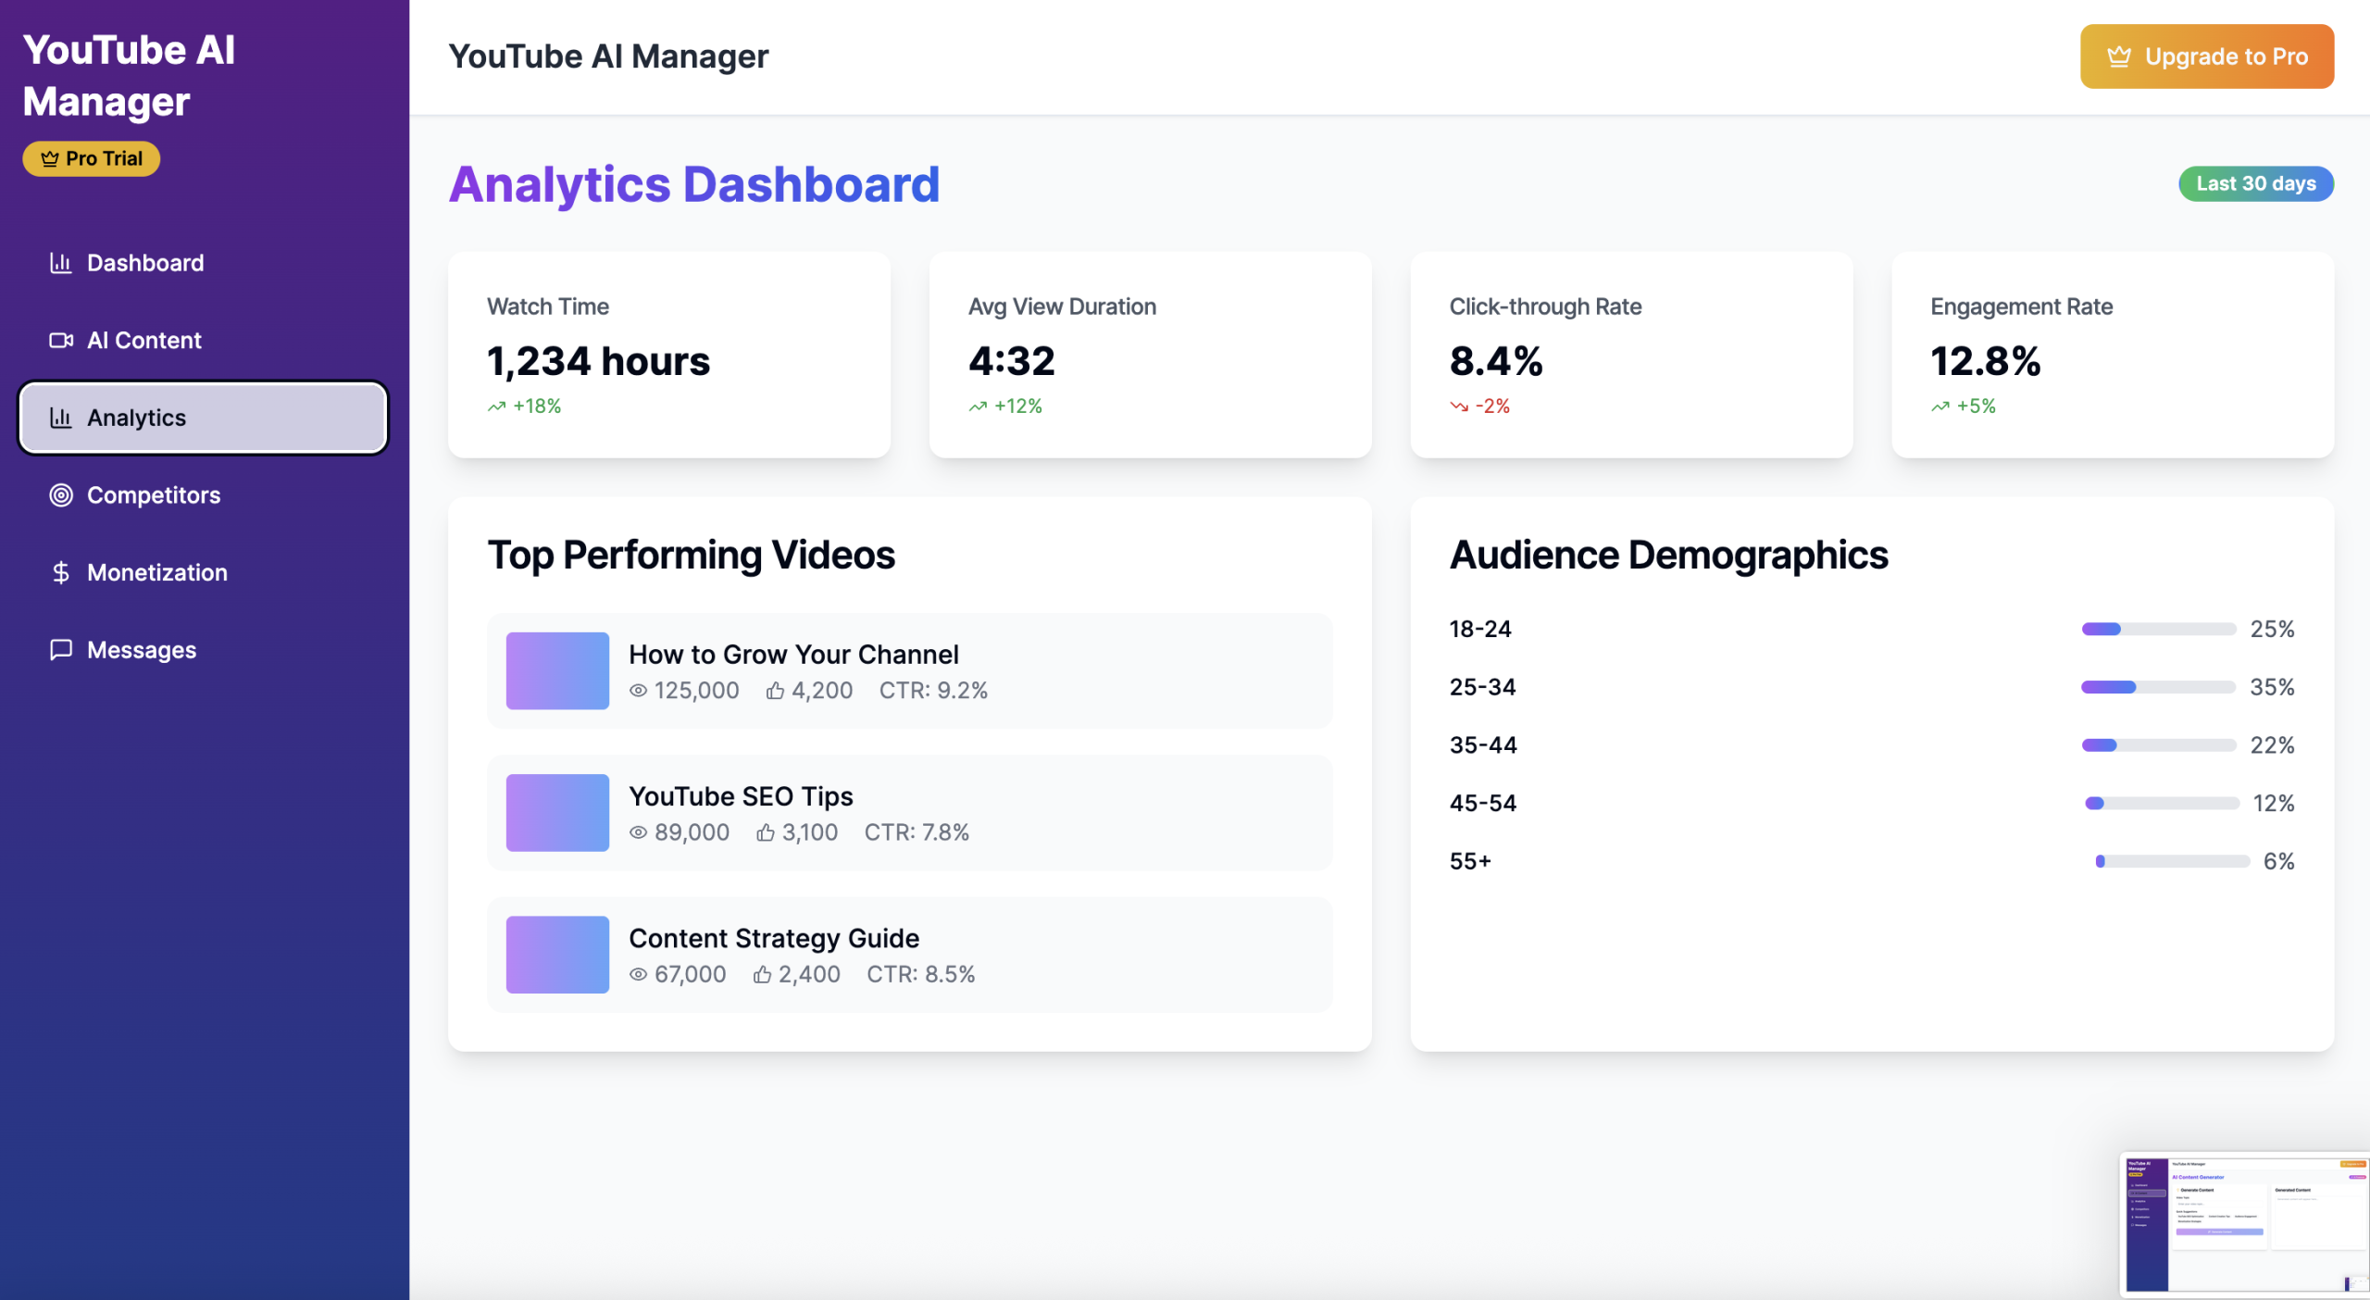The height and width of the screenshot is (1300, 2370).
Task: Click the Analytics Dashboard heading
Action: 694,183
